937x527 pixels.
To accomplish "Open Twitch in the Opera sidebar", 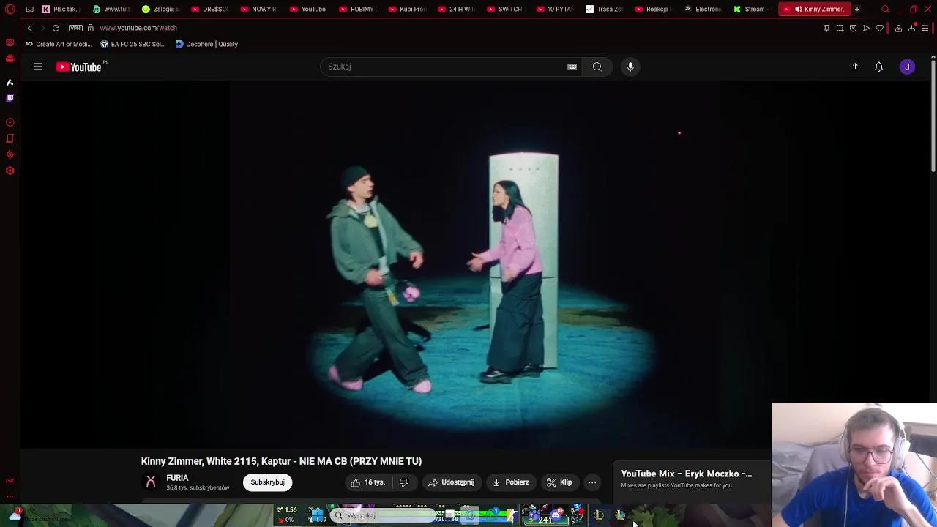I will tap(10, 98).
